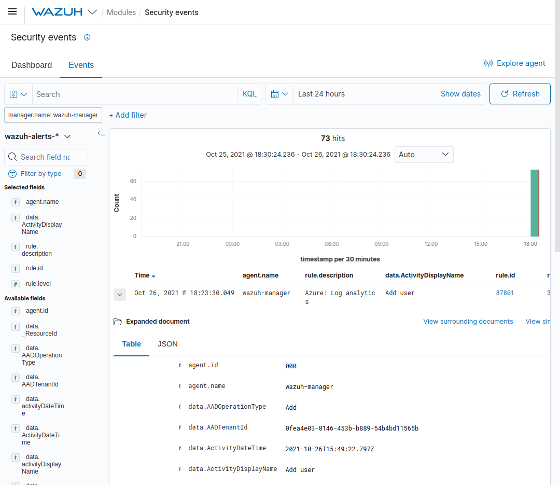
Task: Click the Explore agent antenna icon
Action: click(488, 63)
